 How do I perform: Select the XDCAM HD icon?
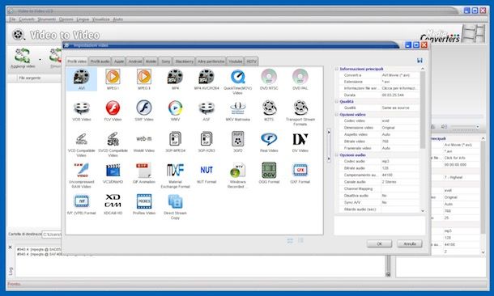click(113, 201)
